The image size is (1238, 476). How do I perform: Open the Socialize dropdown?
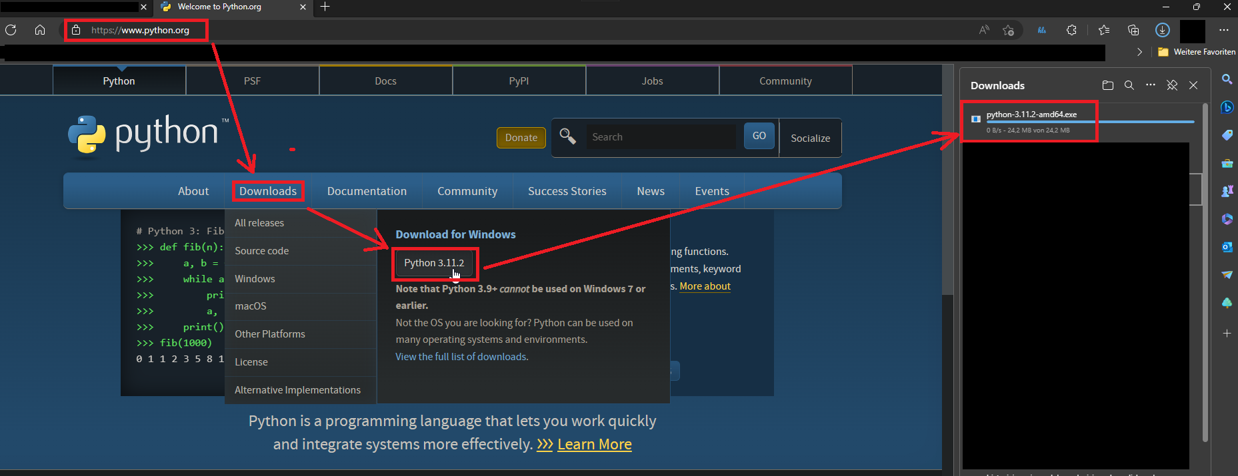810,138
